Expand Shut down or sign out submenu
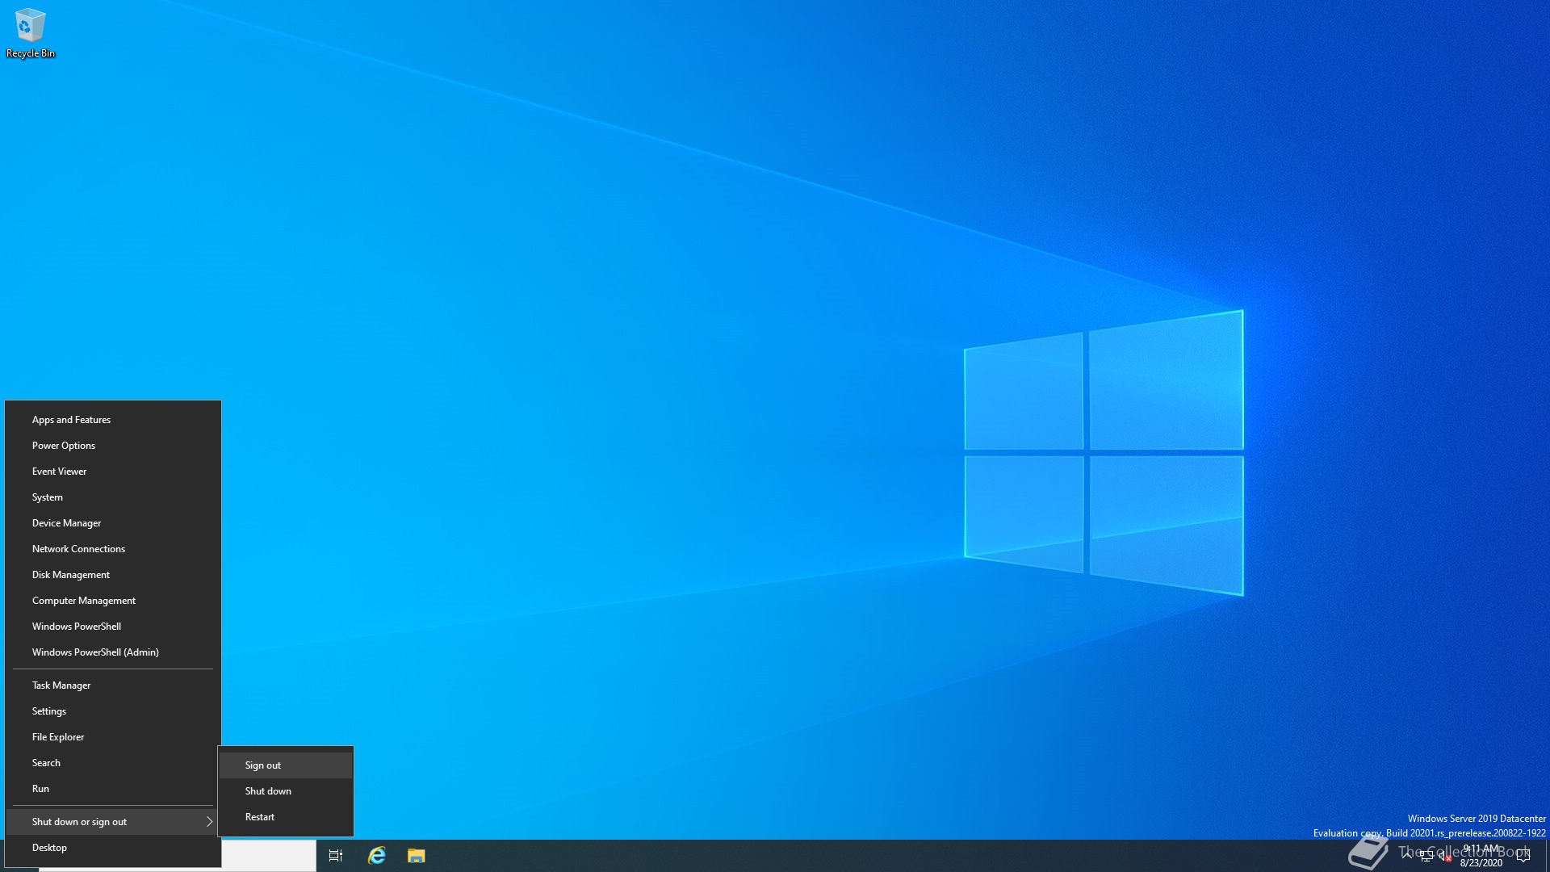 (x=113, y=822)
